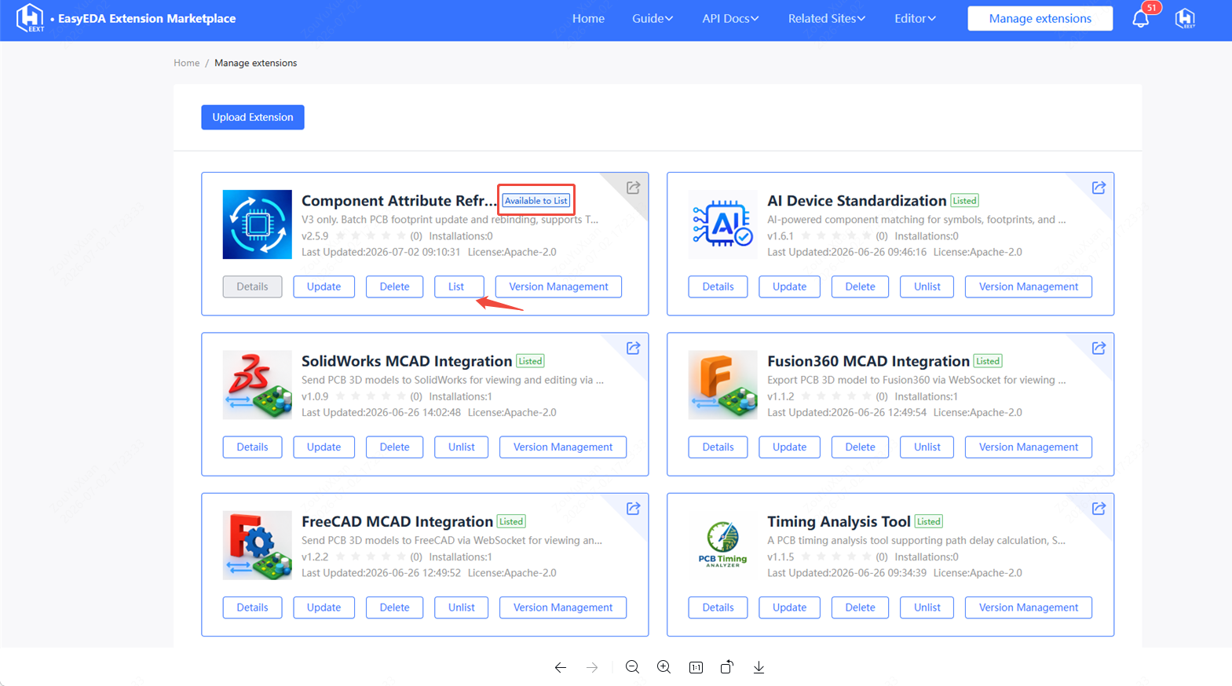The width and height of the screenshot is (1232, 686).
Task: Open share icon on Fusion360 MCAD Integration card
Action: pyautogui.click(x=1099, y=348)
